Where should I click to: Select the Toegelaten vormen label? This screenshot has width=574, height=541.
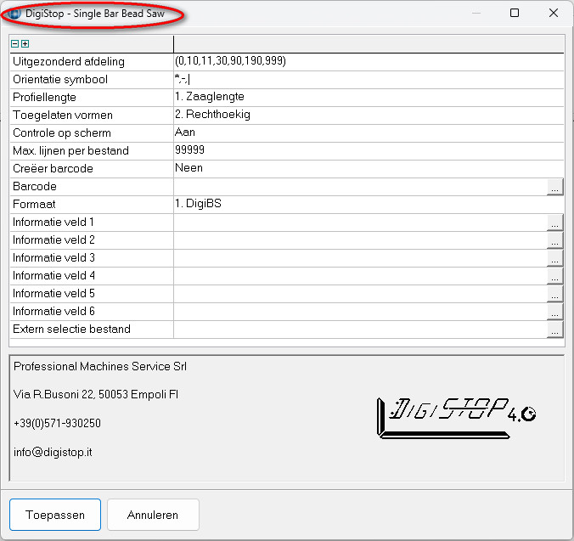click(63, 115)
